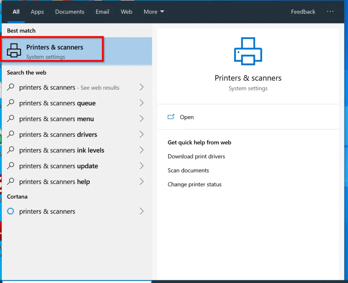This screenshot has width=348, height=283.
Task: Click the large blue printer icon
Action: click(248, 51)
